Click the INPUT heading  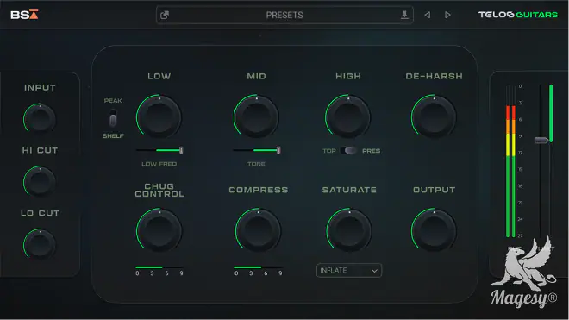40,87
